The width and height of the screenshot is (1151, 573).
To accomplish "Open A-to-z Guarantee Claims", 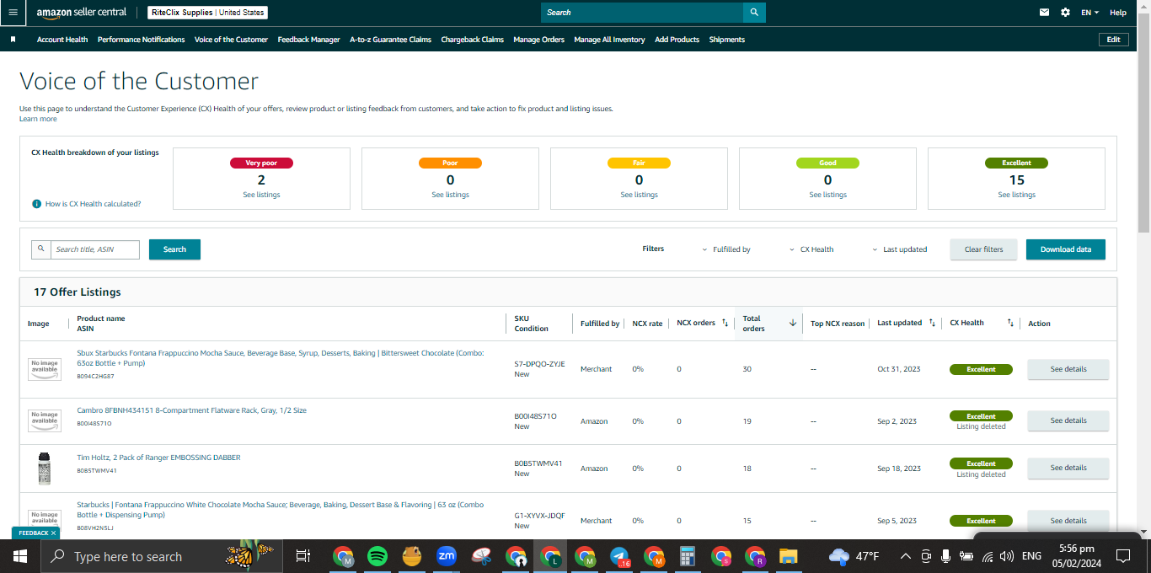I will (390, 40).
